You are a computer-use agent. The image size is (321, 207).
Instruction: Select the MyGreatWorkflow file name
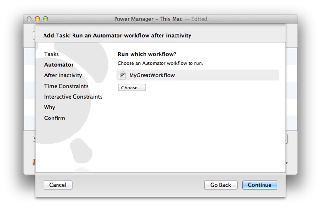click(152, 75)
